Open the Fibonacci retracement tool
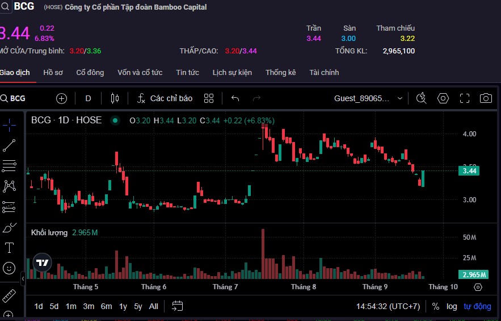 [9, 165]
